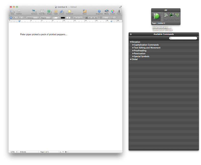Go to previous page with up arrow

tap(60, 152)
